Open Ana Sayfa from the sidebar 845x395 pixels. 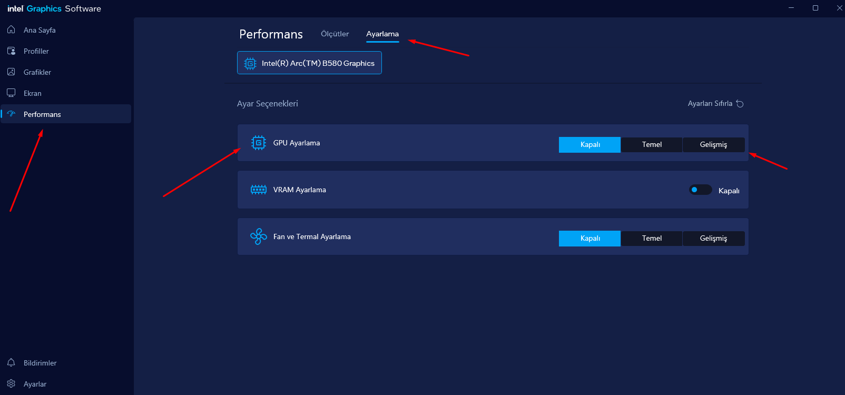click(x=66, y=30)
